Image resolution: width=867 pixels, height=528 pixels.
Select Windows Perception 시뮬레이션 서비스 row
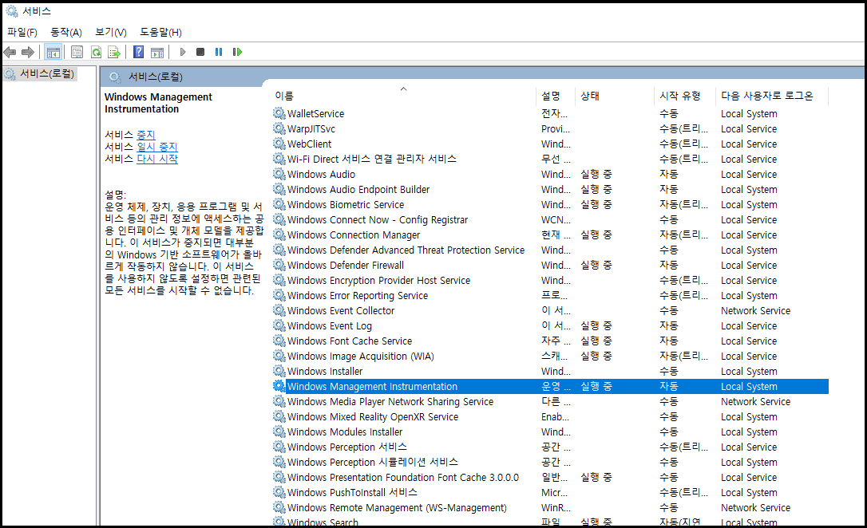[x=550, y=463]
